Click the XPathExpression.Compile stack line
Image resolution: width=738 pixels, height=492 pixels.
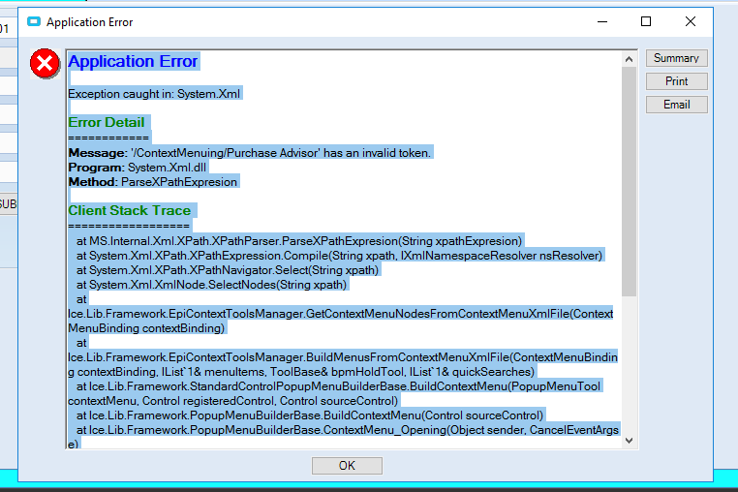[339, 256]
